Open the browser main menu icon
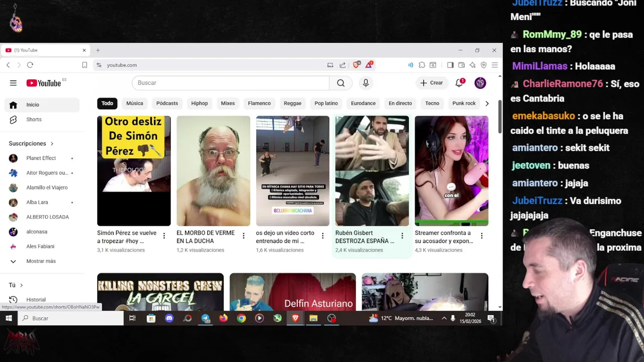The width and height of the screenshot is (644, 362). [495, 65]
